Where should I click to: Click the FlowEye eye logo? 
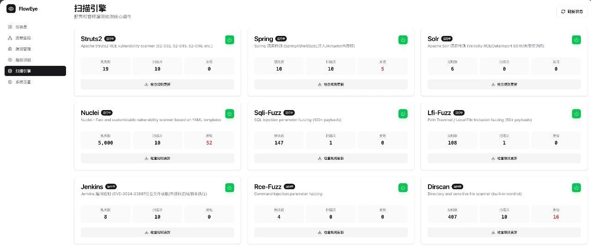pos(11,9)
